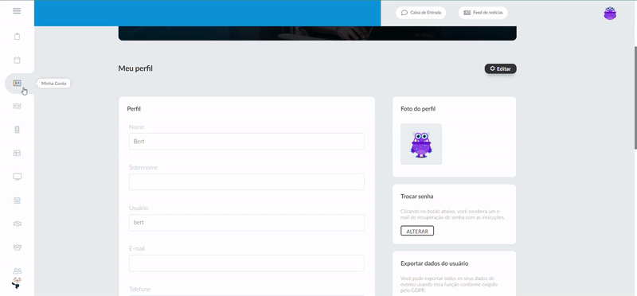Click the Telefone field label
This screenshot has height=296, width=637.
point(139,289)
